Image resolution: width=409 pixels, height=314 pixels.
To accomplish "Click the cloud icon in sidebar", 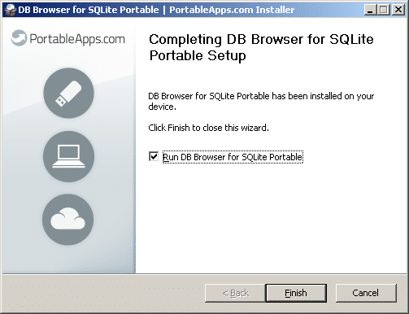I will pyautogui.click(x=68, y=220).
